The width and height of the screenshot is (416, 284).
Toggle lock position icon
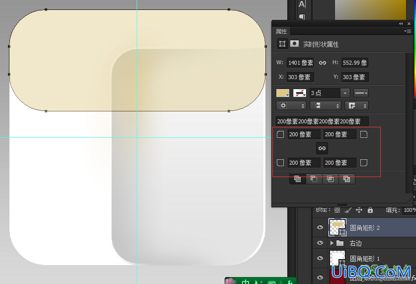coord(359,210)
